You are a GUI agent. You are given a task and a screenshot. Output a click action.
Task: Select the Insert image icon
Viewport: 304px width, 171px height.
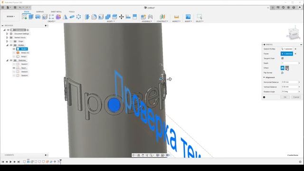[188, 17]
